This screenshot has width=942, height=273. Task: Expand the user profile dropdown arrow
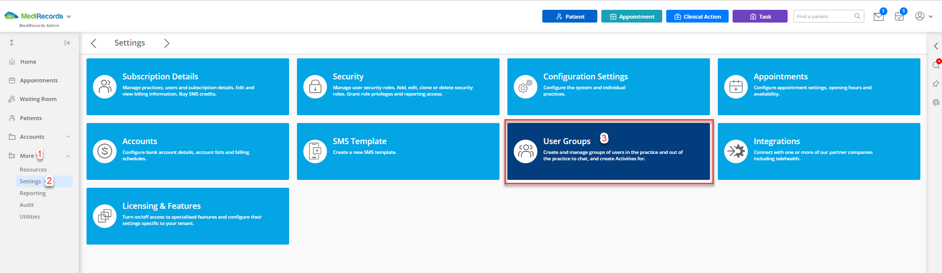(x=931, y=17)
